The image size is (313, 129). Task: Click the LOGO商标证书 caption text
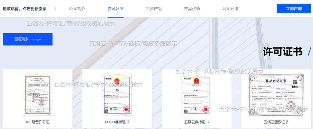click(x=117, y=122)
